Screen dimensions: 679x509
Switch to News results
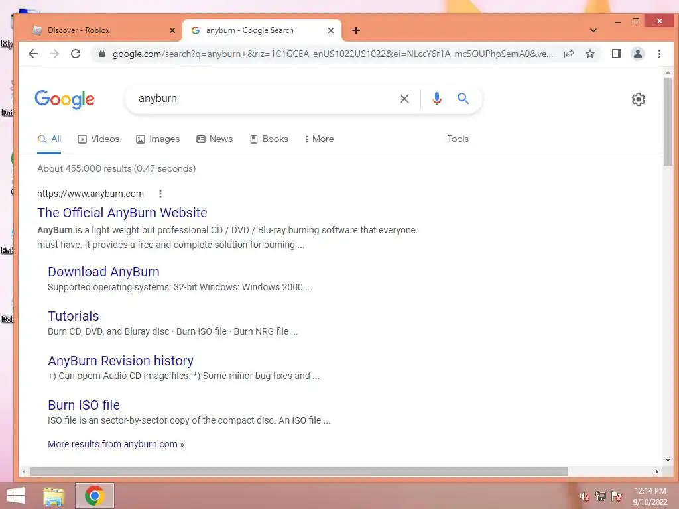[x=215, y=139]
